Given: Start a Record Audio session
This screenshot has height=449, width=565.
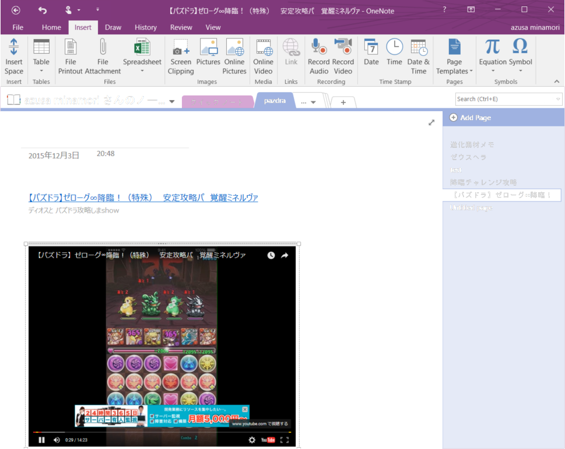Looking at the screenshot, I should tap(318, 56).
